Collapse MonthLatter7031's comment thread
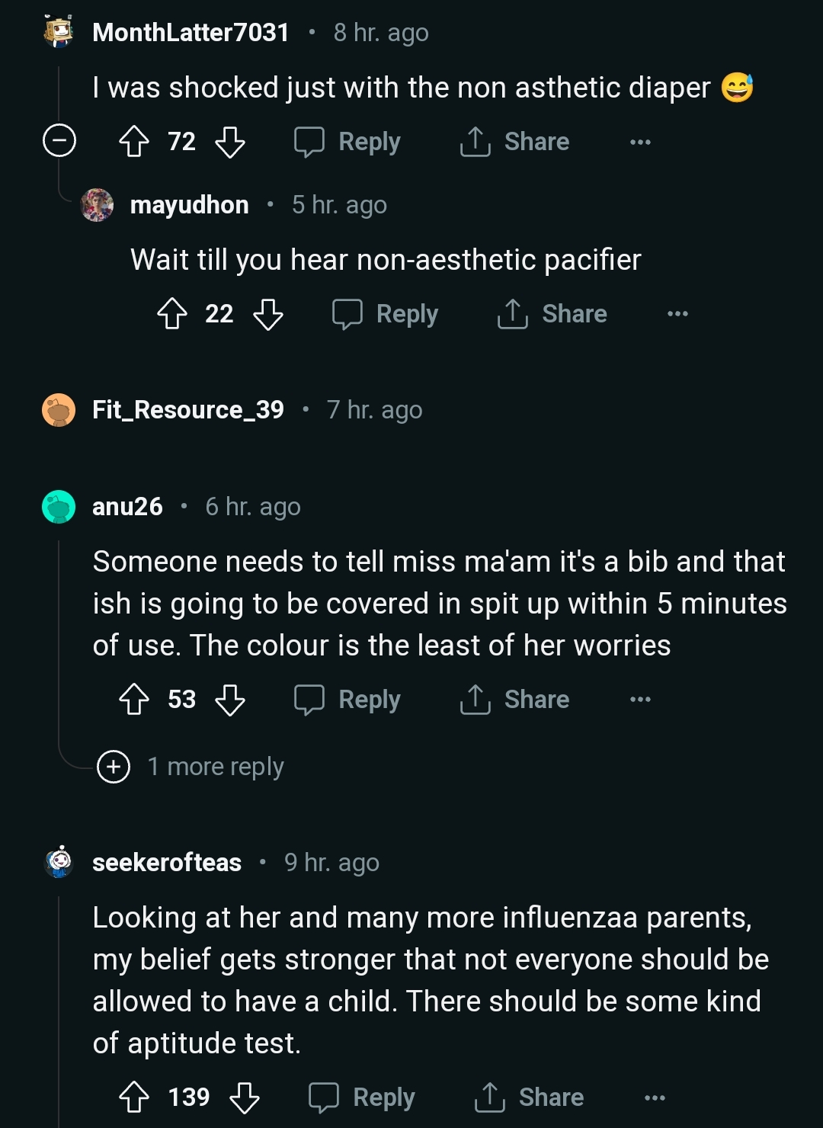The height and width of the screenshot is (1128, 823). point(59,141)
